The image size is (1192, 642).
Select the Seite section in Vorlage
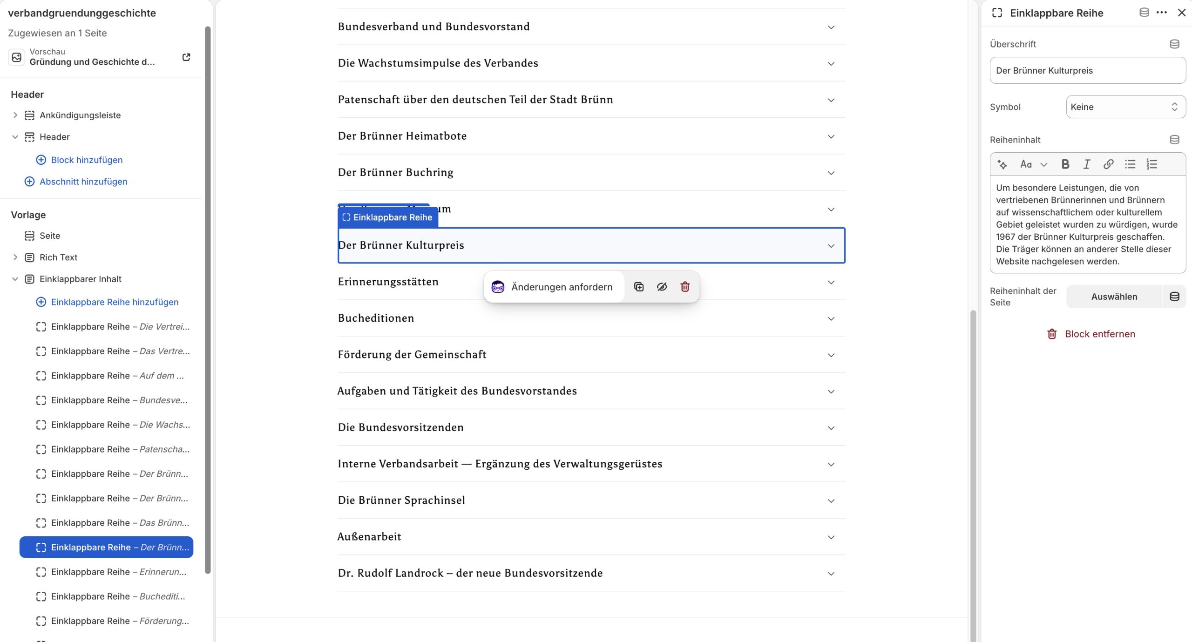coord(50,236)
